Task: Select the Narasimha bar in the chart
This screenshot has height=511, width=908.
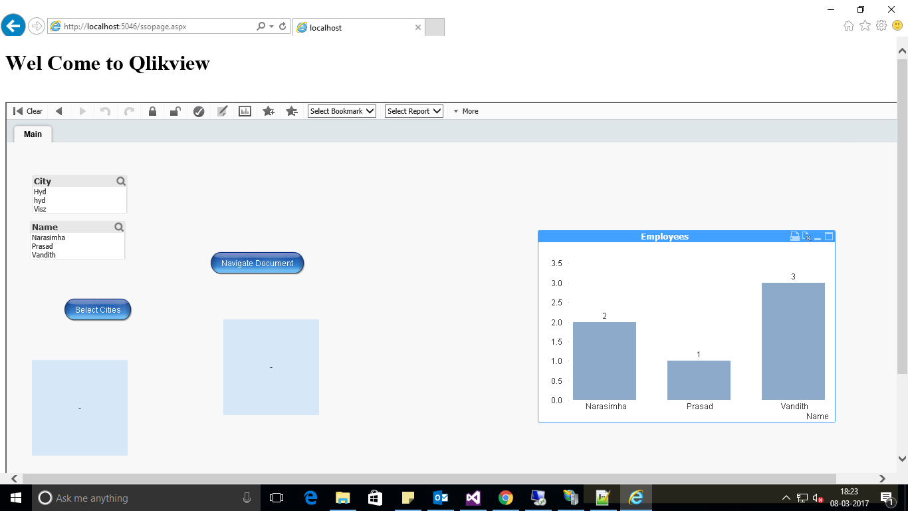Action: click(604, 361)
